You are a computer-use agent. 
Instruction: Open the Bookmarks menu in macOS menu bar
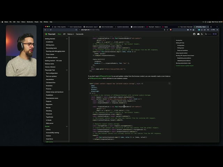(x=30, y=22)
